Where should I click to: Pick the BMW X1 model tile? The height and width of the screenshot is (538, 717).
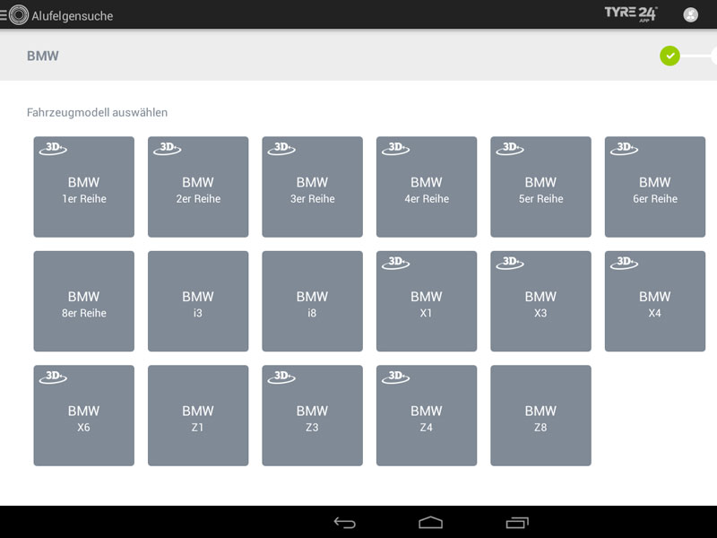click(x=427, y=302)
